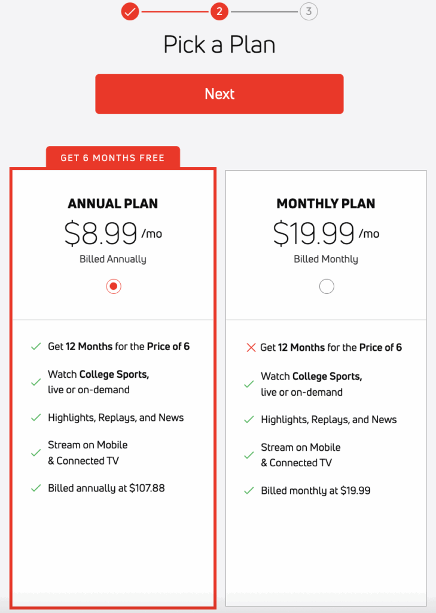Screen dimensions: 436x613
Task: Click the step 2 circle indicator
Action: tap(219, 11)
